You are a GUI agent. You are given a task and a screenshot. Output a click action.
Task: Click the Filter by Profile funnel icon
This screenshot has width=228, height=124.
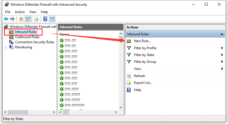(129, 48)
